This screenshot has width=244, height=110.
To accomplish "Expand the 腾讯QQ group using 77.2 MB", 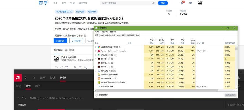I will [96, 59].
